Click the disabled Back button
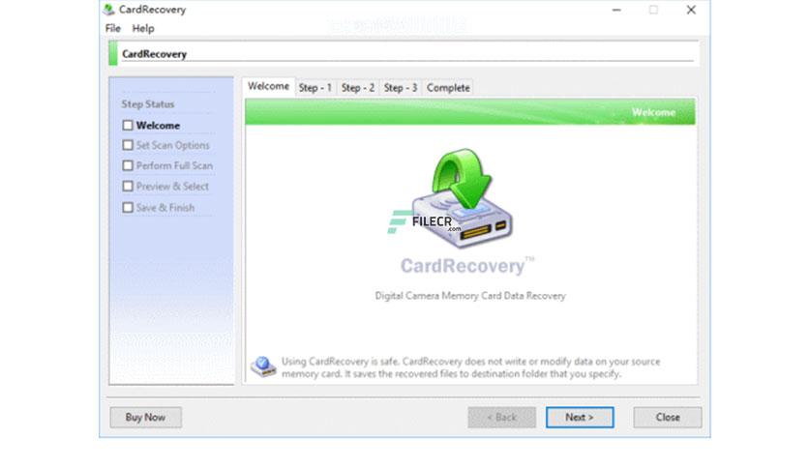The width and height of the screenshot is (809, 468). 501,417
